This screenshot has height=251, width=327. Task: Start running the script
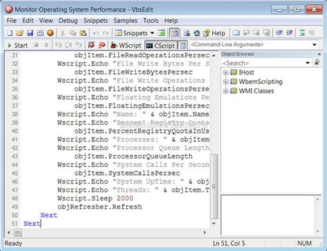pyautogui.click(x=18, y=46)
